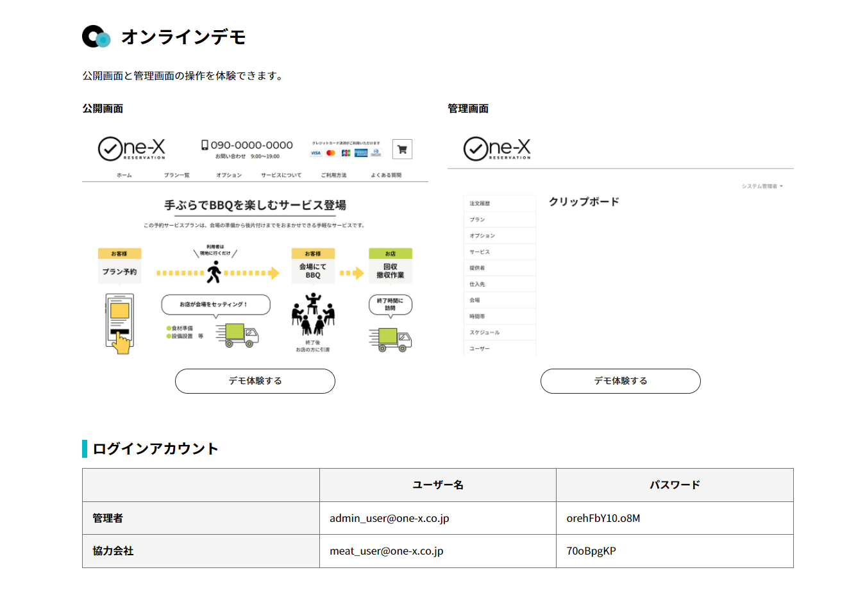This screenshot has height=595, width=865.
Task: Click the black and teal logo beside オンラインデモ
Action: click(x=96, y=37)
